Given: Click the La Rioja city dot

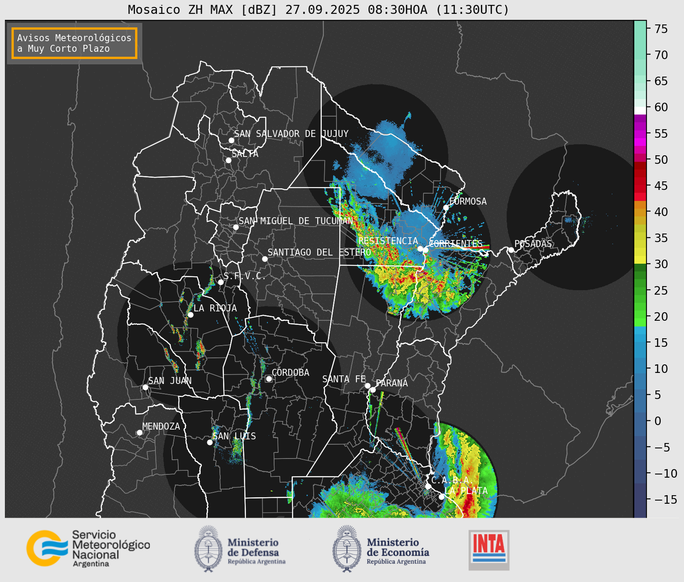Looking at the screenshot, I should pyautogui.click(x=190, y=315).
